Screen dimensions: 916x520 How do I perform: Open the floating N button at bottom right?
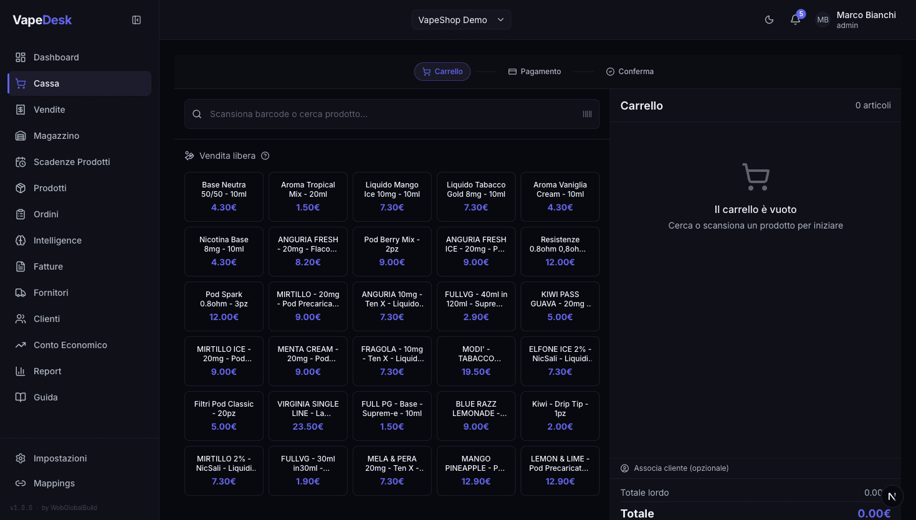click(892, 496)
